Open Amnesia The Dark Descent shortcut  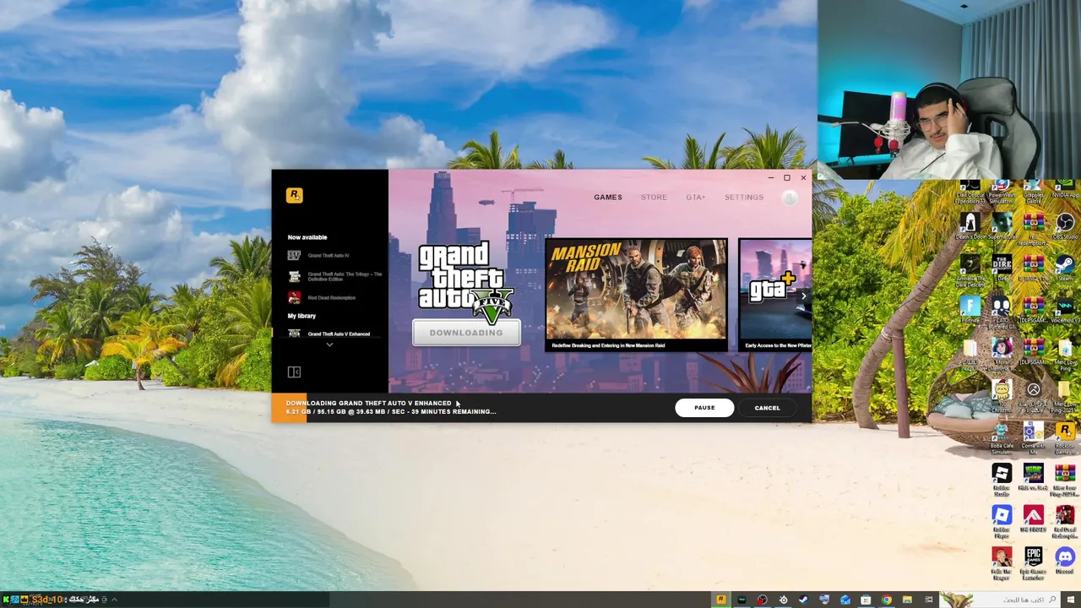[970, 269]
